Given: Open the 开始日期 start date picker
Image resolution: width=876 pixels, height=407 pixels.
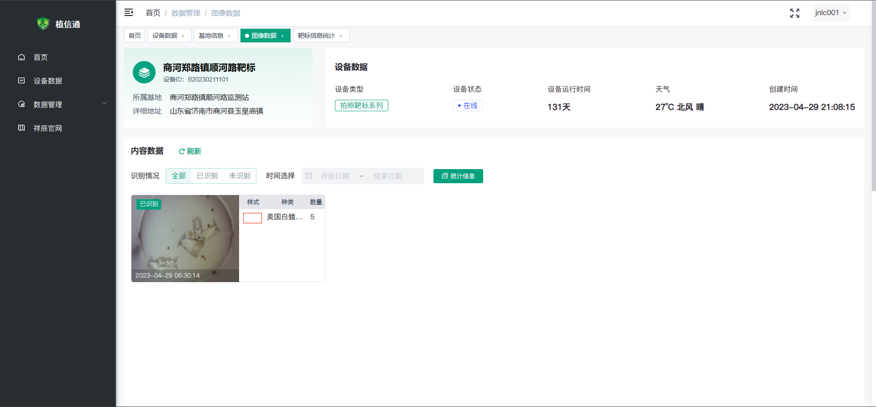Looking at the screenshot, I should coord(335,176).
